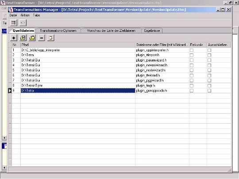Viewport: 239px width, 179px height.
Task: Click the clear list icon after the minus
Action: click(x=51, y=38)
